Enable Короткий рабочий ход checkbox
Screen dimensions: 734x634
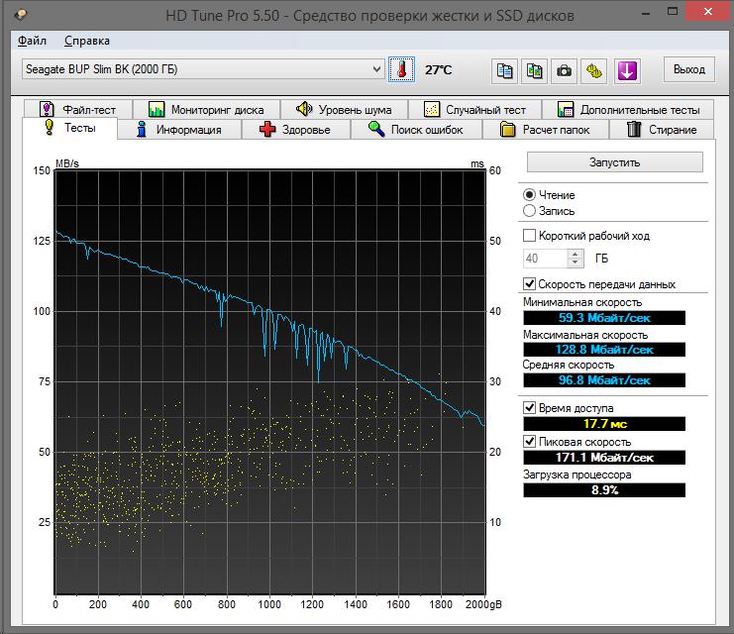529,236
